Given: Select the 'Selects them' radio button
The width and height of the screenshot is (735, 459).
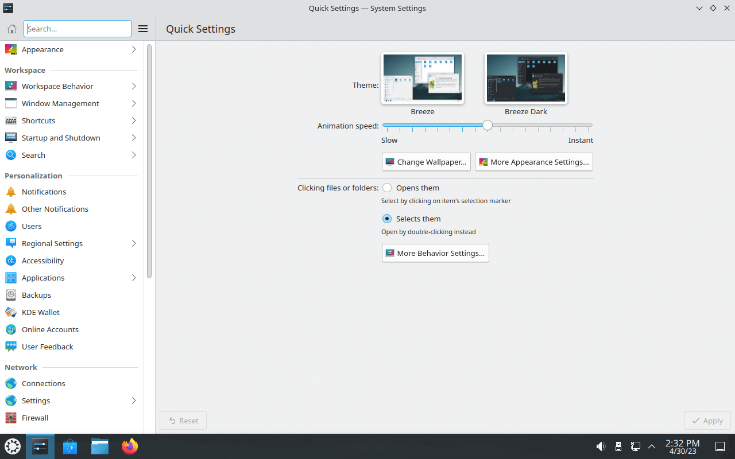Looking at the screenshot, I should (x=387, y=219).
